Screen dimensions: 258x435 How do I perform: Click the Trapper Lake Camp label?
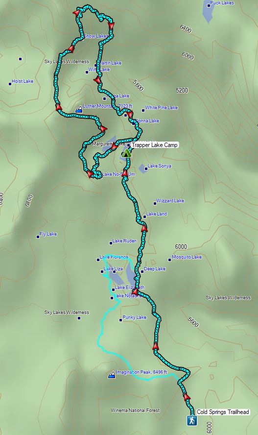tap(154, 145)
